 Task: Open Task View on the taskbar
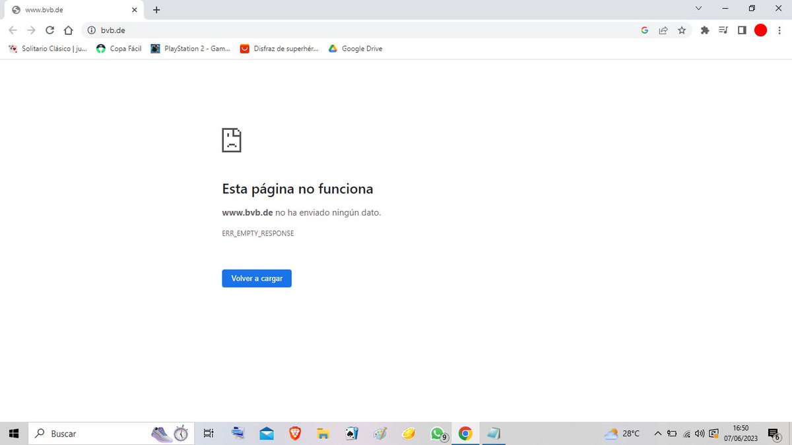(209, 433)
